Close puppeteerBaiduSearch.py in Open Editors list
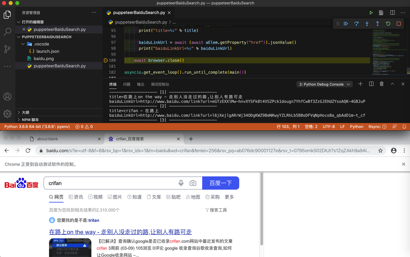The height and width of the screenshot is (257, 410). tap(24, 30)
